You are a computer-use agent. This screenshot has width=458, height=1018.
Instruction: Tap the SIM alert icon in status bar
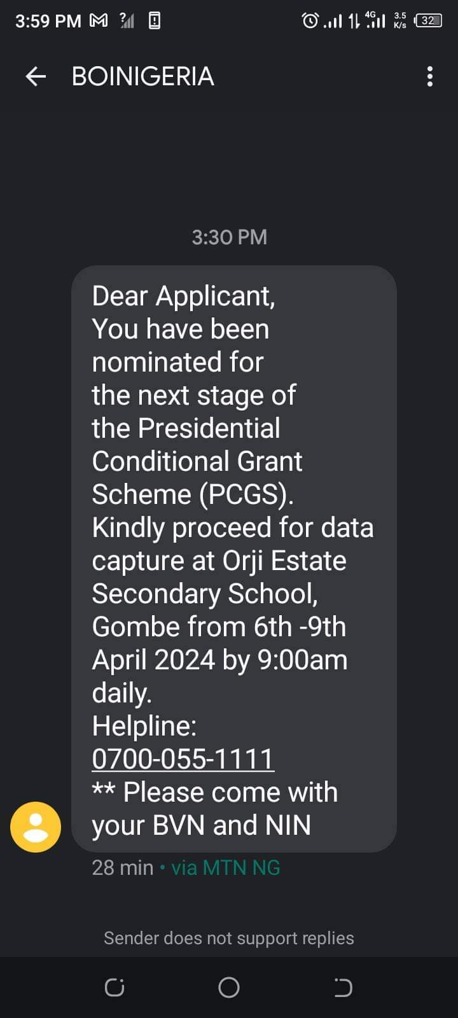coord(154,21)
